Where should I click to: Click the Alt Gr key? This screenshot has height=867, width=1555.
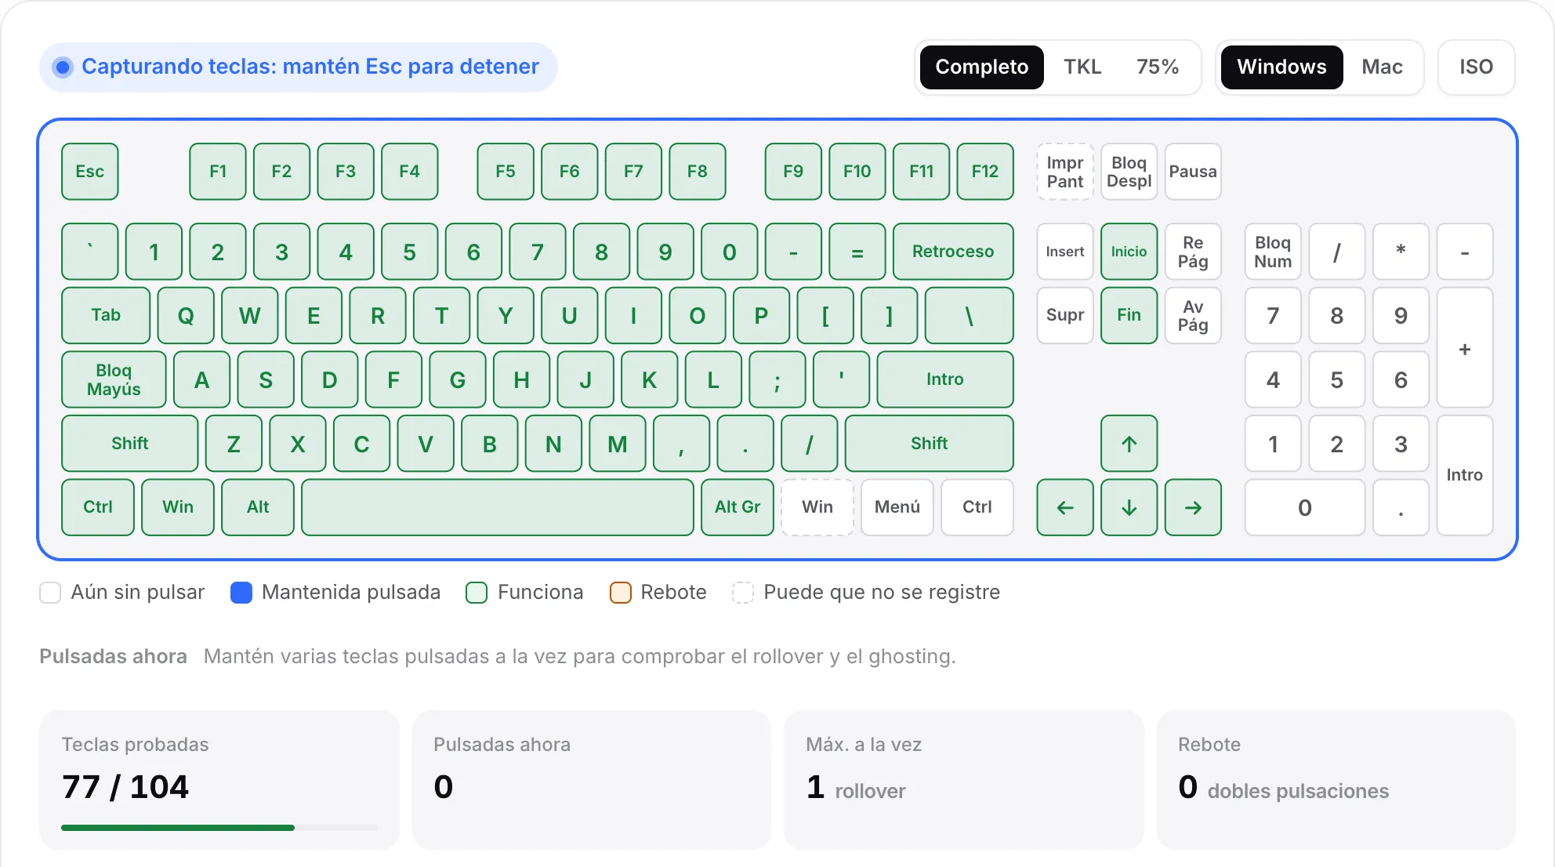click(x=737, y=507)
